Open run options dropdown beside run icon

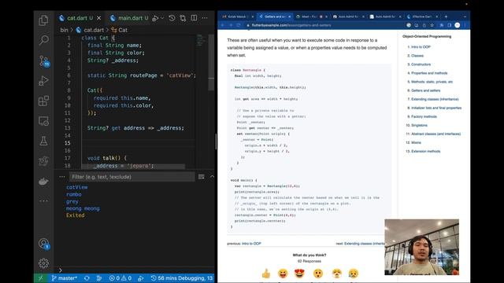(162, 18)
